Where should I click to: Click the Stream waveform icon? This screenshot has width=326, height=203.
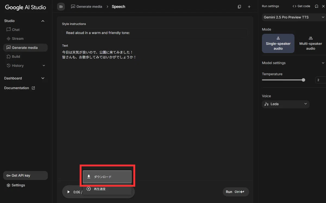pos(8,39)
